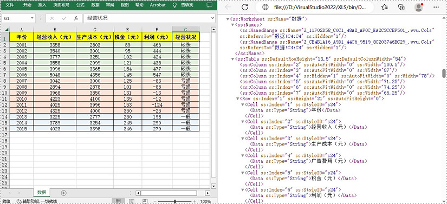
Task: Click header cell 生产成本（元）
Action: tap(95, 37)
